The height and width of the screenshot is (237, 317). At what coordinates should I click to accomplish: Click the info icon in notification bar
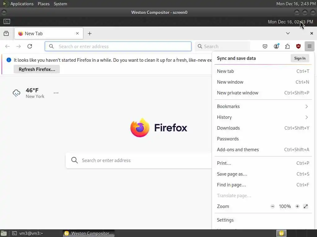coord(9,60)
